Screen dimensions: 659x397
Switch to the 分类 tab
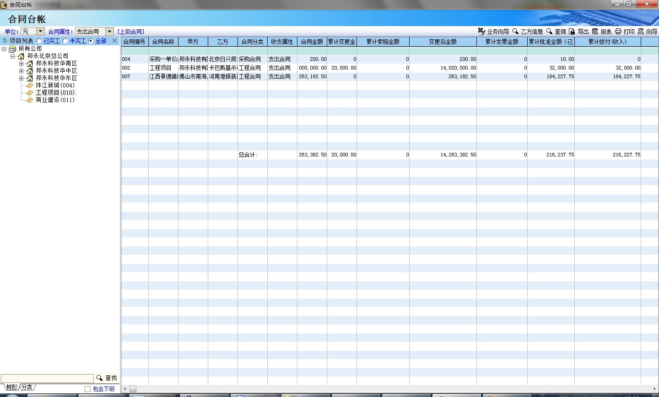pos(27,387)
